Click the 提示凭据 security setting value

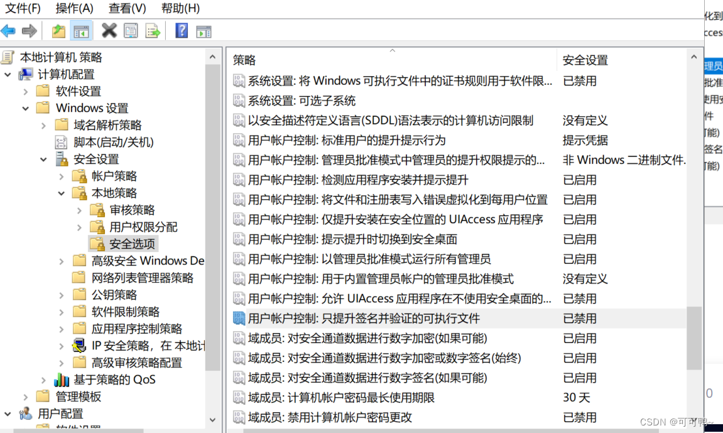click(x=585, y=140)
